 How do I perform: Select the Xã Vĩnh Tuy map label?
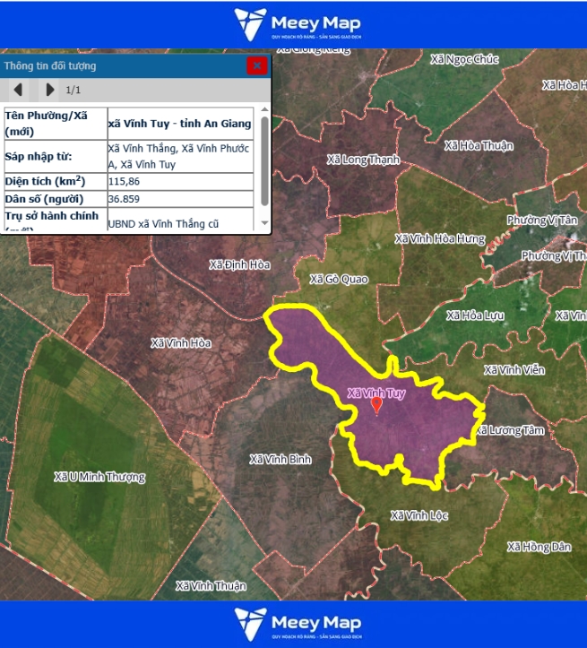[x=376, y=393]
